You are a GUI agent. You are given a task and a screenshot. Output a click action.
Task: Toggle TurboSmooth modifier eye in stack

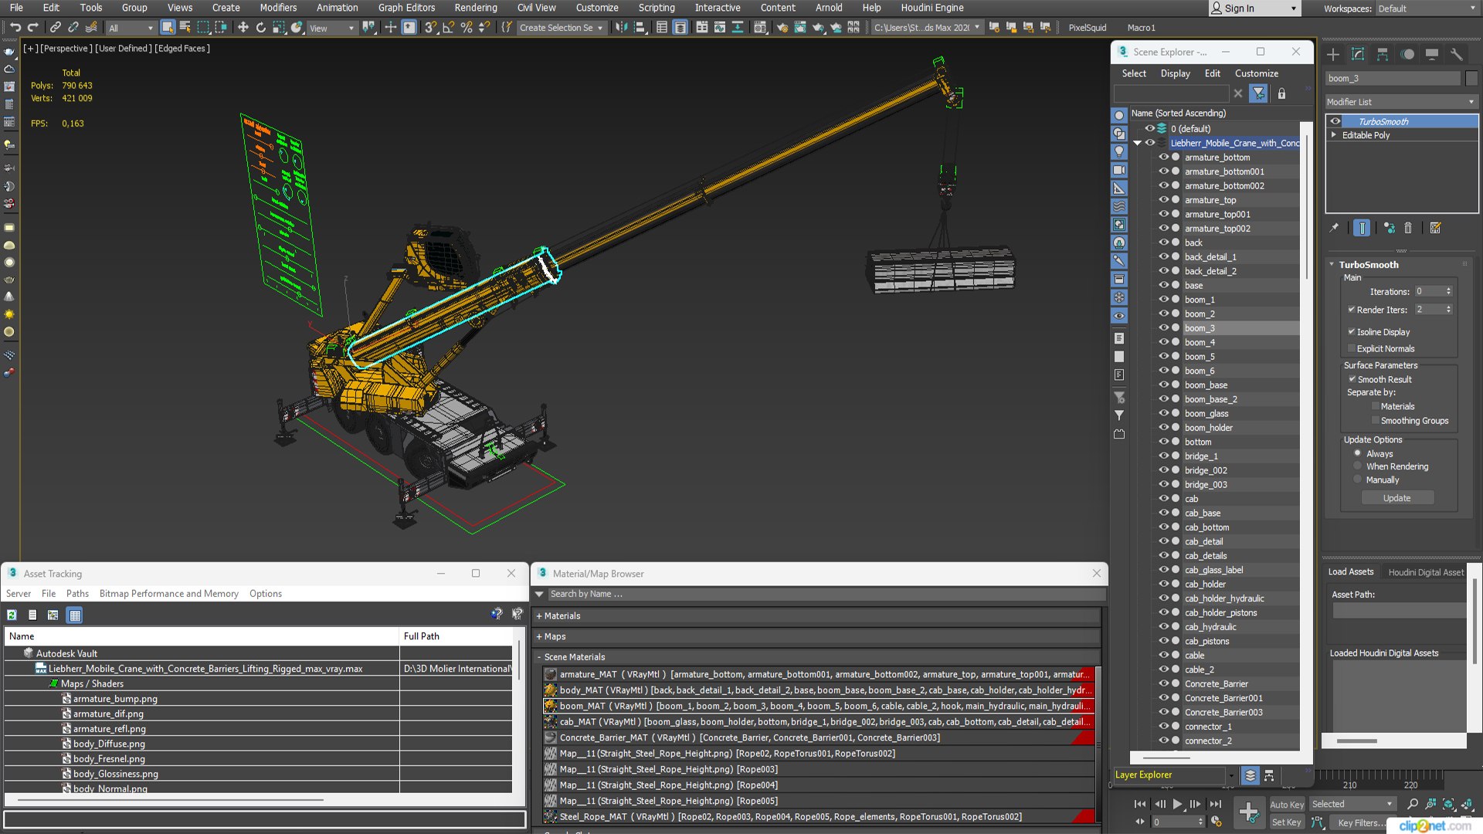[1335, 121]
